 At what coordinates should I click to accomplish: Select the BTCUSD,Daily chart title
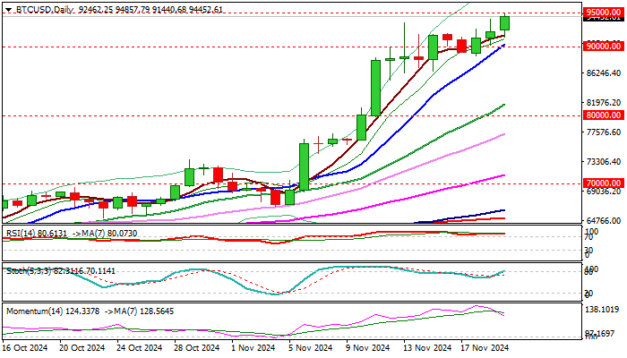pyautogui.click(x=45, y=10)
